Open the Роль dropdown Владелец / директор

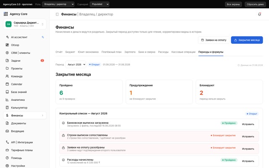pos(58,4)
